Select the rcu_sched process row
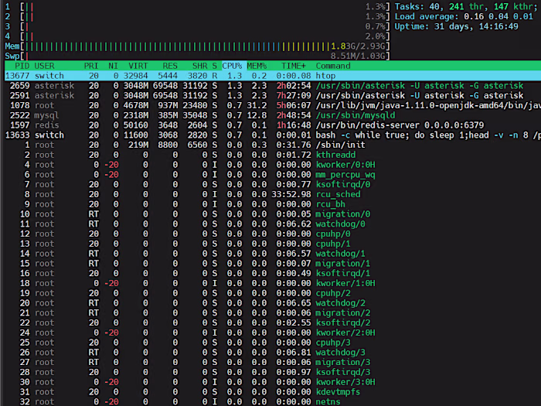This screenshot has width=541, height=406. pyautogui.click(x=273, y=194)
